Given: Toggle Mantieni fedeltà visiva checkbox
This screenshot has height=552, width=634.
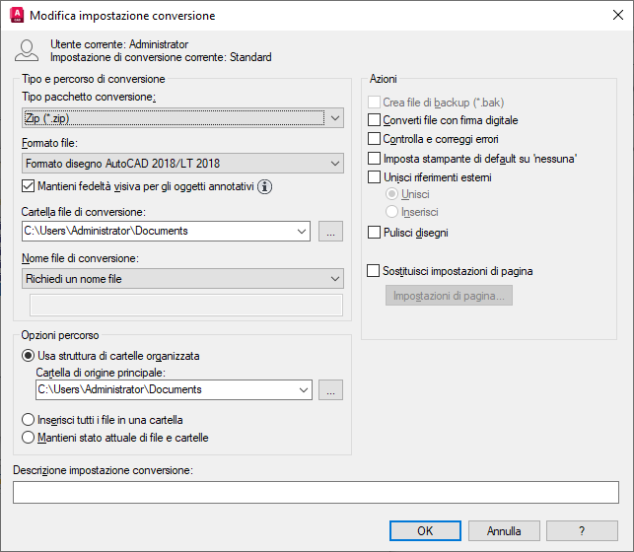Looking at the screenshot, I should click(28, 185).
